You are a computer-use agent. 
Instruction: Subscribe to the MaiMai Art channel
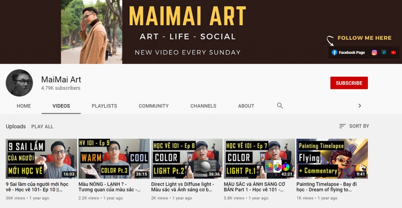(x=349, y=83)
